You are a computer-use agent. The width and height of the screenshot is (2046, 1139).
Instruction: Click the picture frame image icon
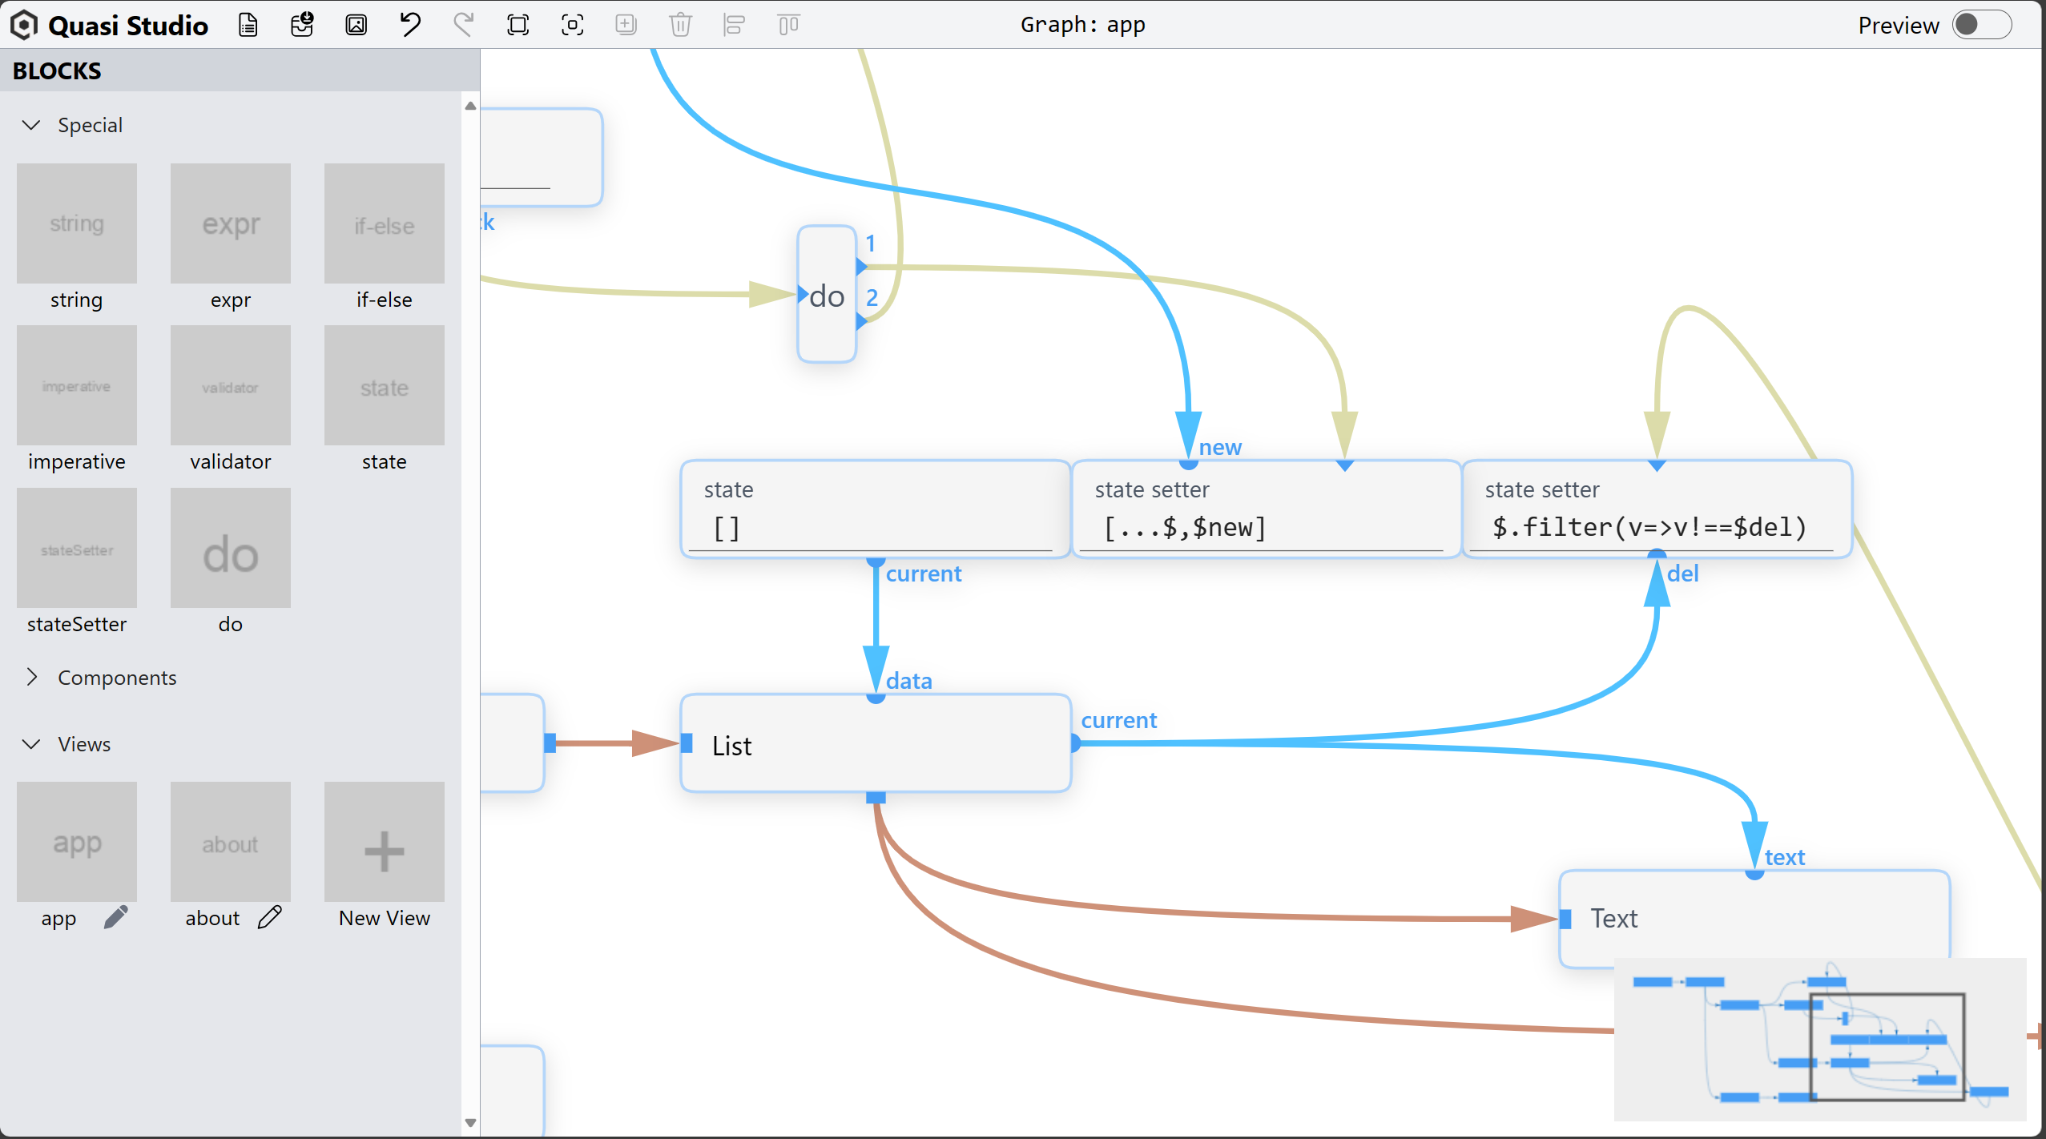click(x=356, y=25)
